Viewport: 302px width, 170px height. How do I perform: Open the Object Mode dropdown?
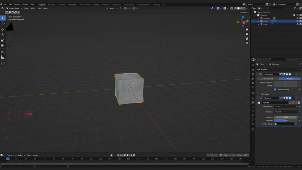point(14,8)
